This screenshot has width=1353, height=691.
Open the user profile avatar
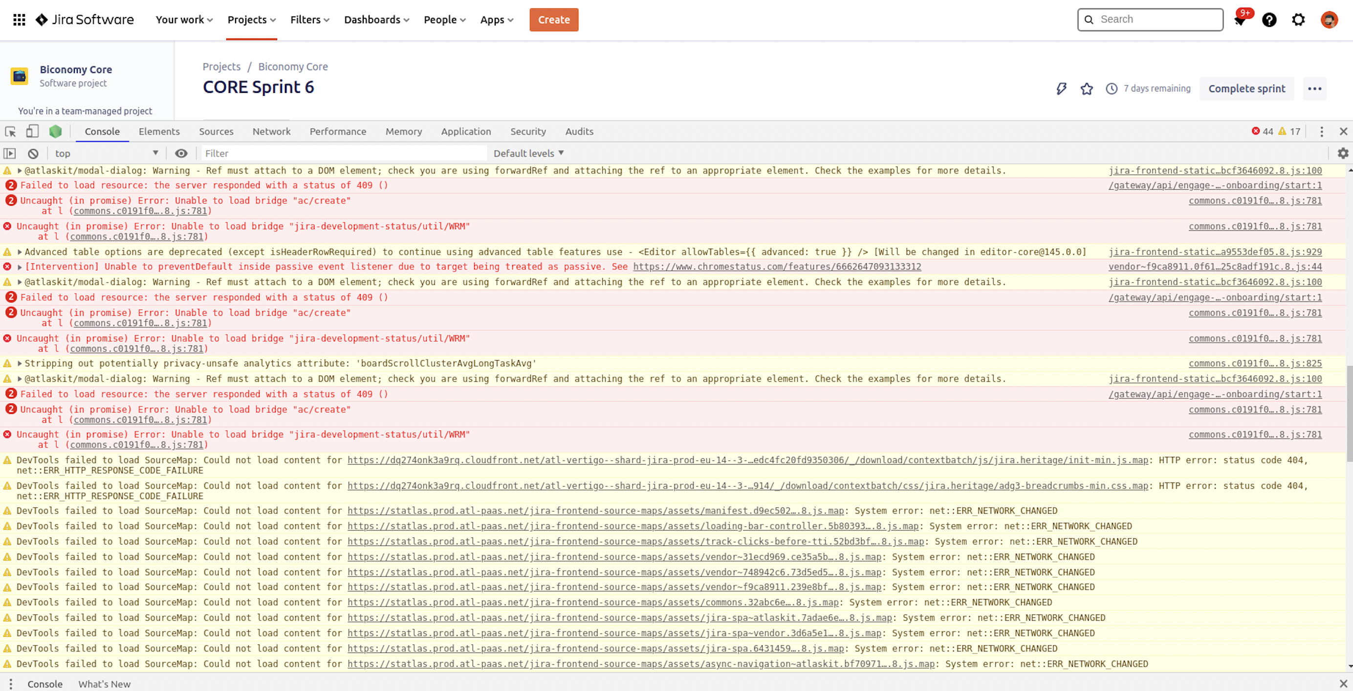click(1330, 20)
